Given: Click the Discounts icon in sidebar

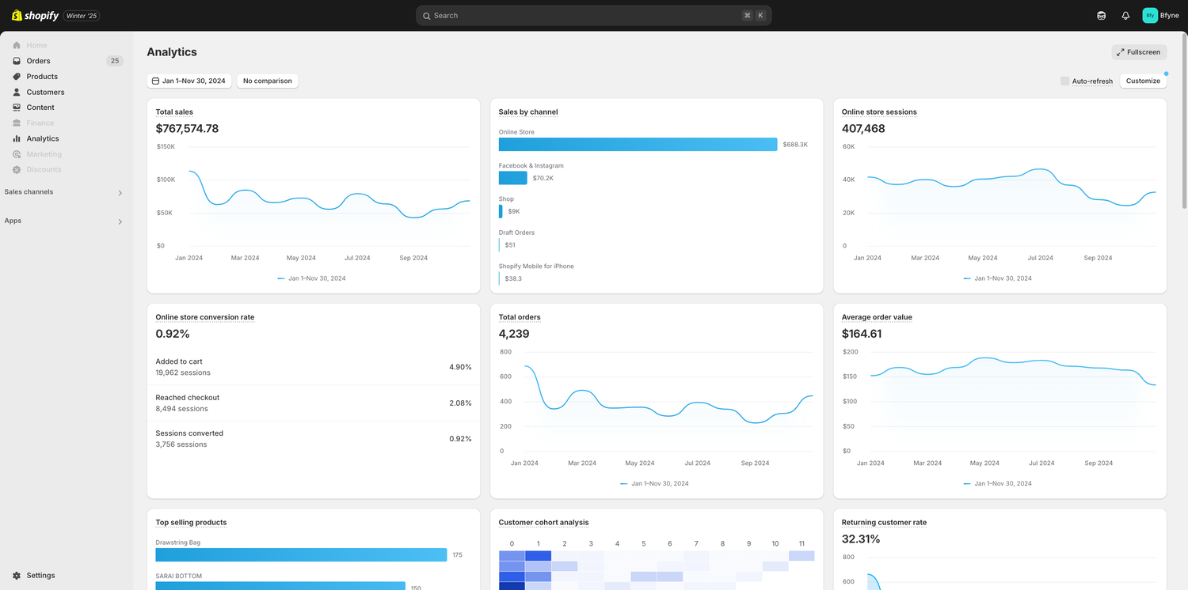Looking at the screenshot, I should (17, 169).
